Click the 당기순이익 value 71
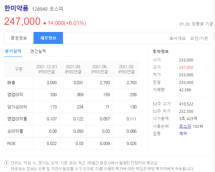Viewport: 215px width, 172px height. [107, 107]
